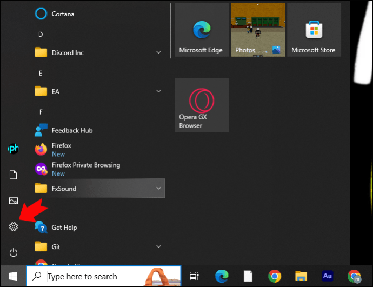Launch Firefox from the app list
This screenshot has height=287, width=373.
coord(100,150)
